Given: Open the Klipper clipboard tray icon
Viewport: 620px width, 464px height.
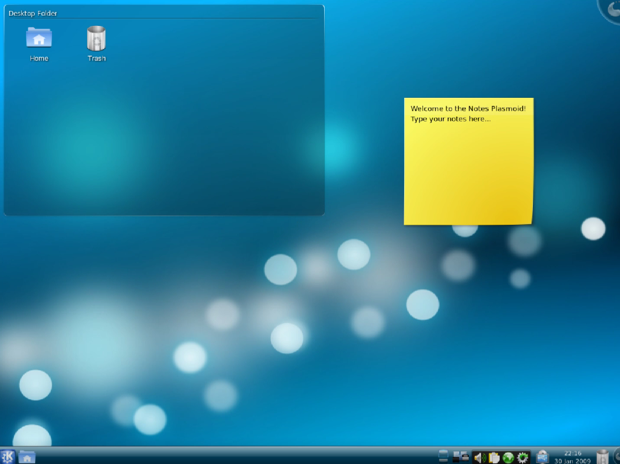Looking at the screenshot, I should point(494,458).
